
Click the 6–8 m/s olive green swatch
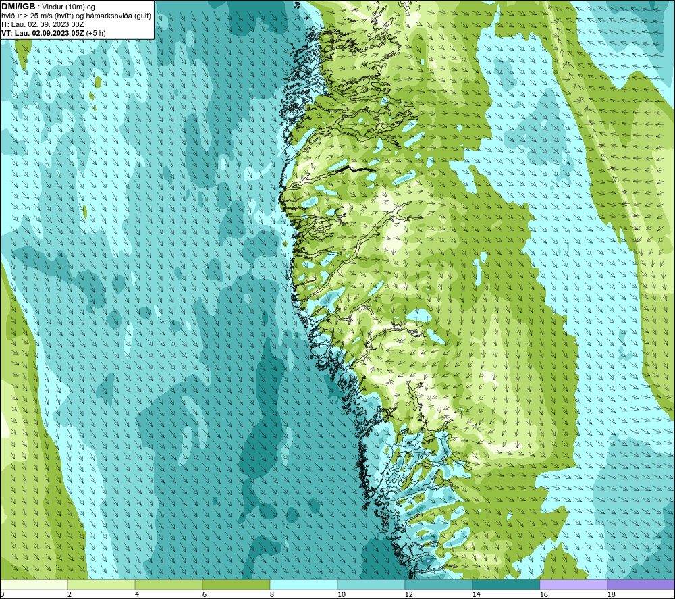[236, 584]
